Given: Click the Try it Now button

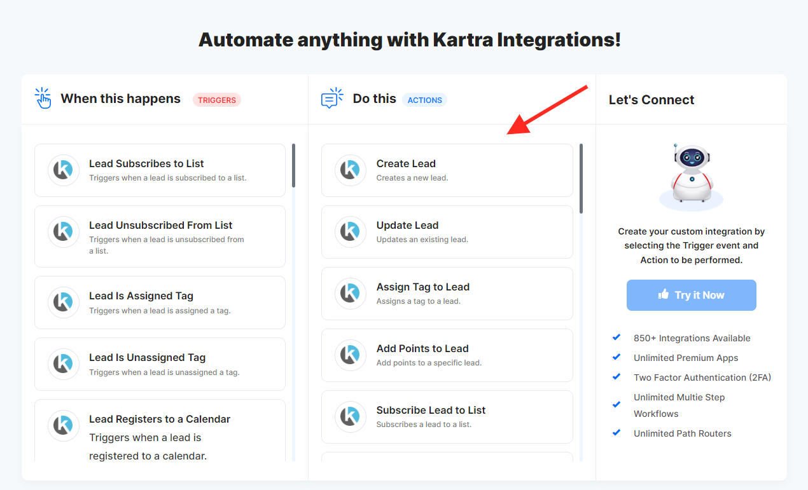Looking at the screenshot, I should (692, 295).
